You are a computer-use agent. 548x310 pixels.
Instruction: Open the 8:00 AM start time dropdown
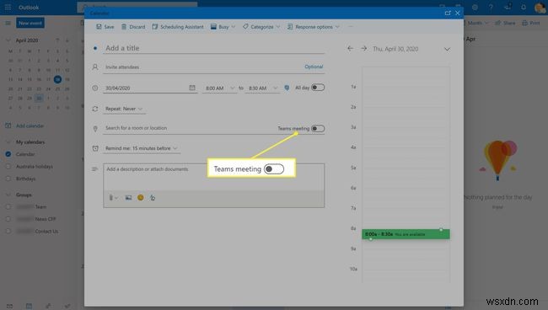[x=219, y=88]
